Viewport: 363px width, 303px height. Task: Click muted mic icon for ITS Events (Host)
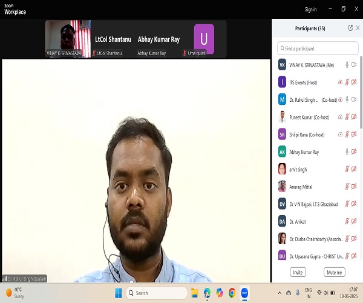pyautogui.click(x=347, y=82)
